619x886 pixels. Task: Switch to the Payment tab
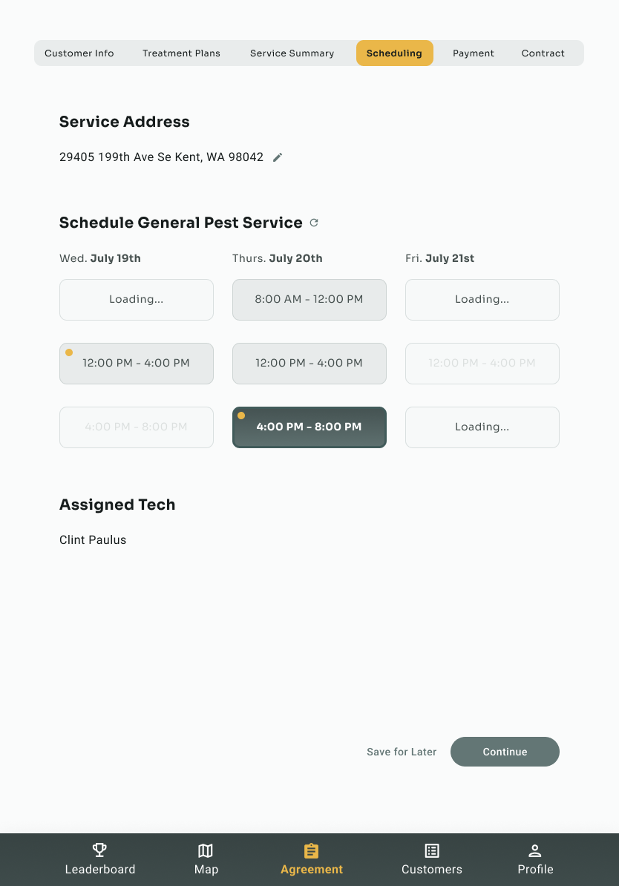tap(473, 53)
